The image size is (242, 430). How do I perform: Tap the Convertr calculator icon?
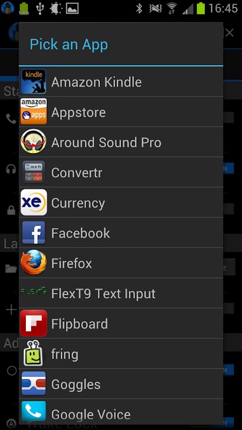pos(33,172)
